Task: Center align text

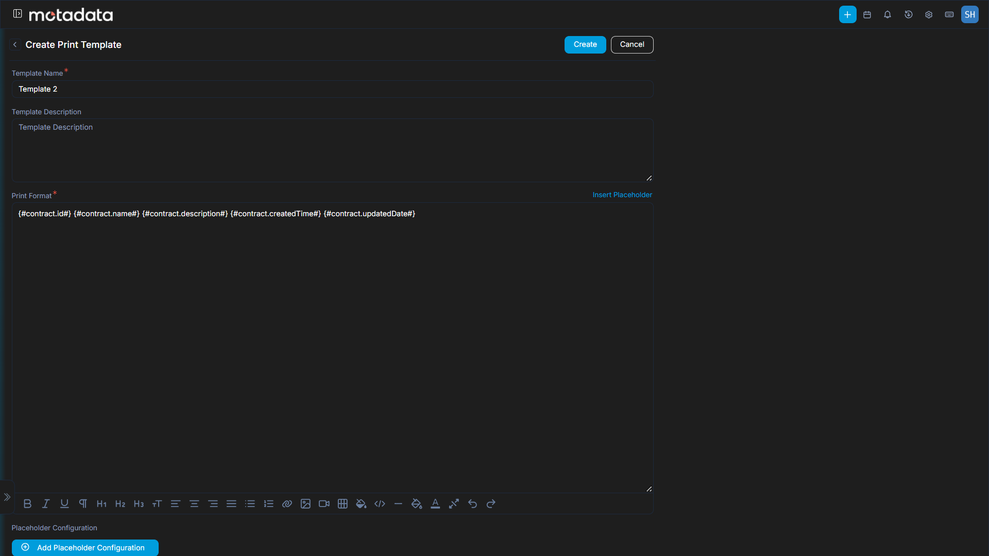Action: [x=194, y=504]
